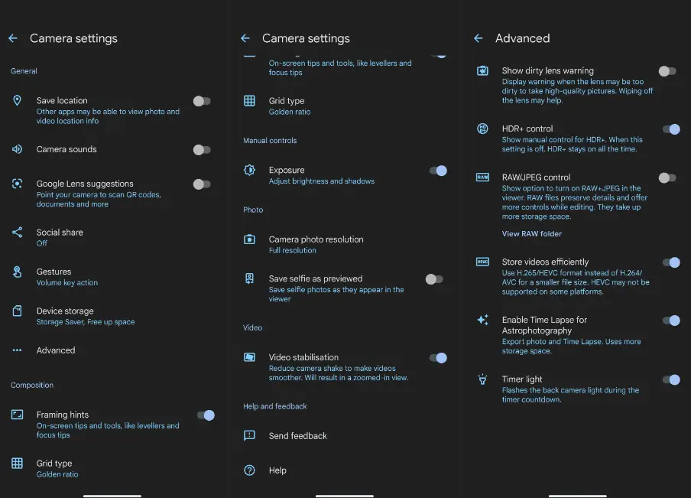Viewport: 691px width, 498px height.
Task: Tap the HDR+ control icon
Action: pyautogui.click(x=482, y=129)
